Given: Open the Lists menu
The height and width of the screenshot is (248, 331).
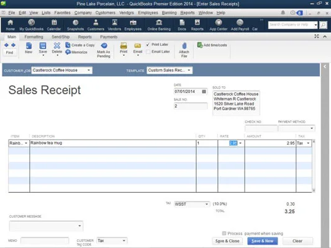Looking at the screenshot, I should point(46,13).
